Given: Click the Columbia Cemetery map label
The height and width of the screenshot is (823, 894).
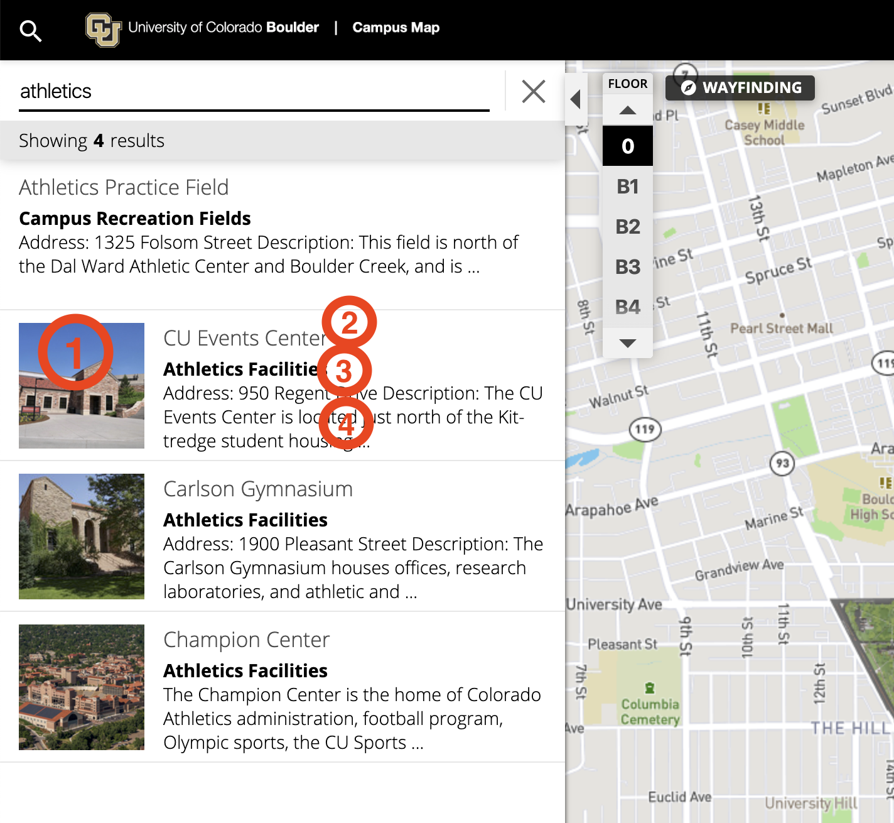Looking at the screenshot, I should [x=650, y=712].
